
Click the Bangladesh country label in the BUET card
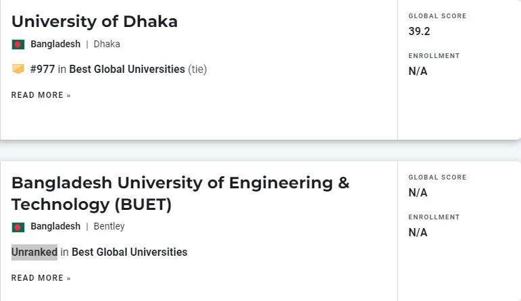[x=55, y=226]
